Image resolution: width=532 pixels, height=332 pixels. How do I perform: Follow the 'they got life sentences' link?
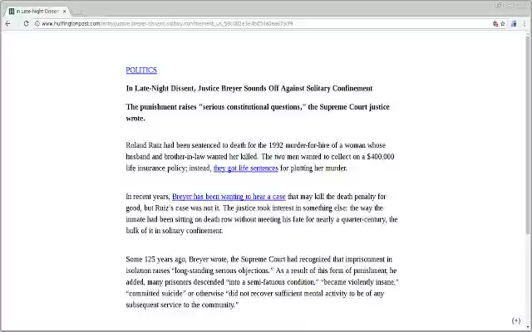[x=245, y=168]
